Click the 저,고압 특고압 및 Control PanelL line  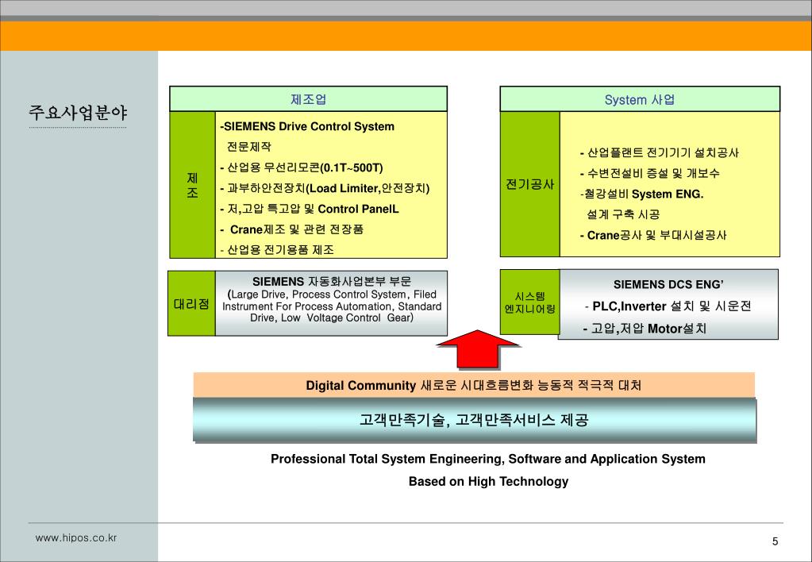(309, 210)
